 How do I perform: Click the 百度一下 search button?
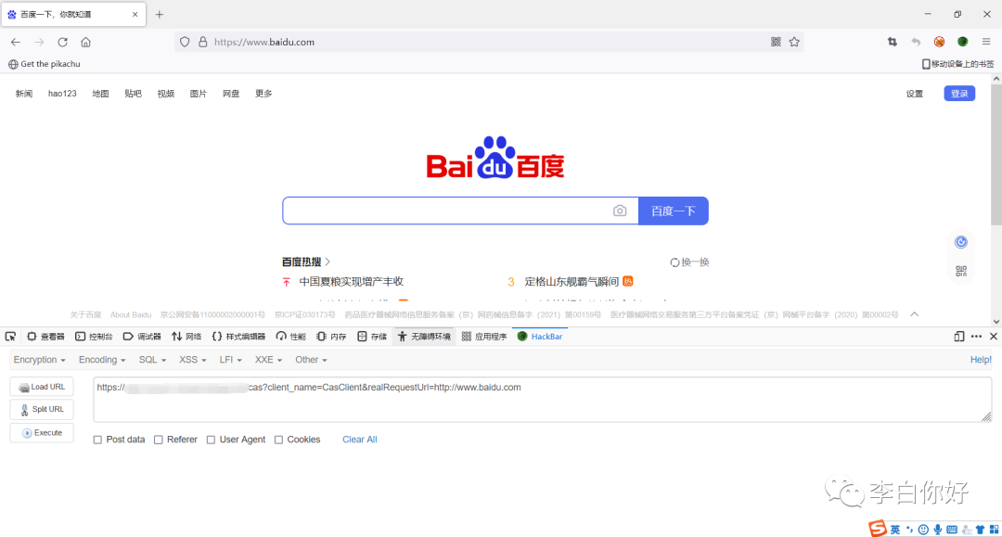pyautogui.click(x=673, y=211)
